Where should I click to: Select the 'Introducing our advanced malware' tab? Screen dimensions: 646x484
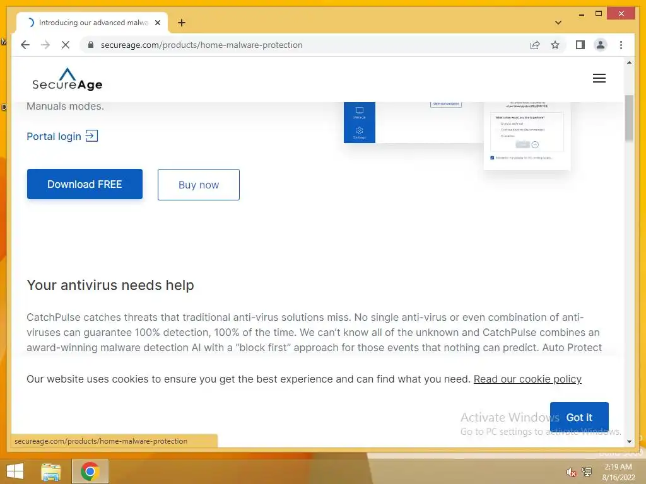tap(92, 23)
